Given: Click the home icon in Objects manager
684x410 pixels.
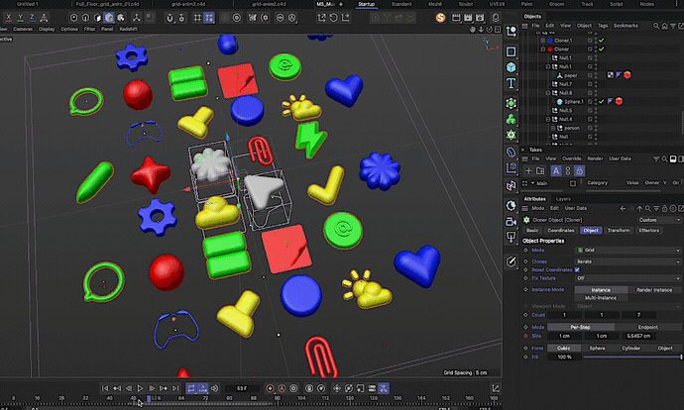Looking at the screenshot, I should tap(664, 26).
